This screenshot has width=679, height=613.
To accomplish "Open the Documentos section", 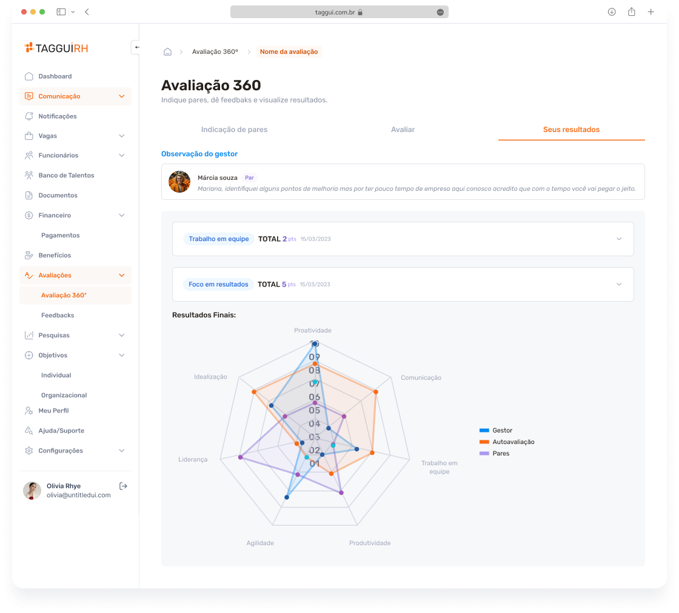I will pyautogui.click(x=58, y=195).
